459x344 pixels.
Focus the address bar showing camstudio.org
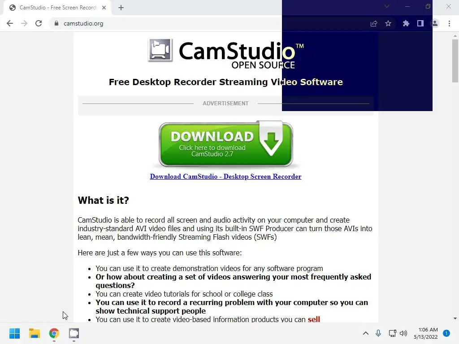coord(205,23)
